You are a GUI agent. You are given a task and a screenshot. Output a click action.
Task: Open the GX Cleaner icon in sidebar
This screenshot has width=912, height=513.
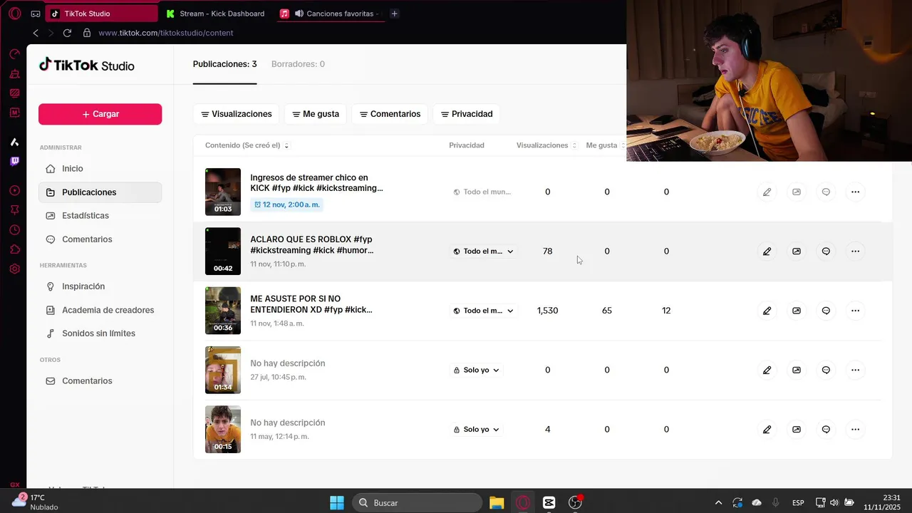14,73
